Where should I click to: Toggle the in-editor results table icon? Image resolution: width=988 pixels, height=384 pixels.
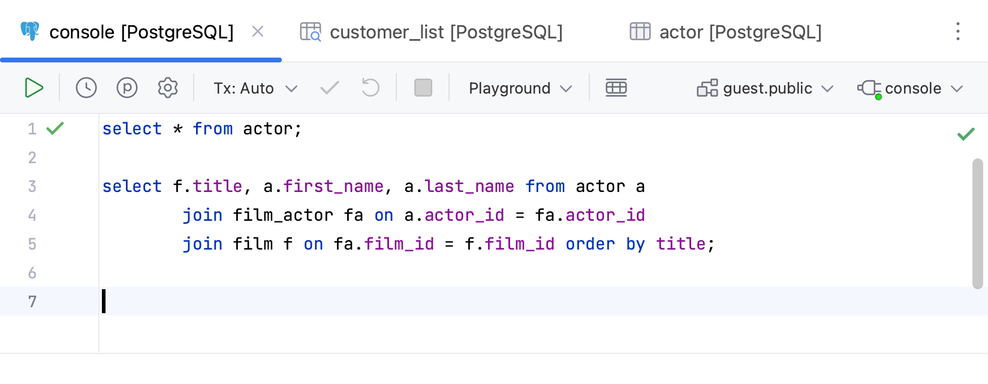click(x=616, y=88)
